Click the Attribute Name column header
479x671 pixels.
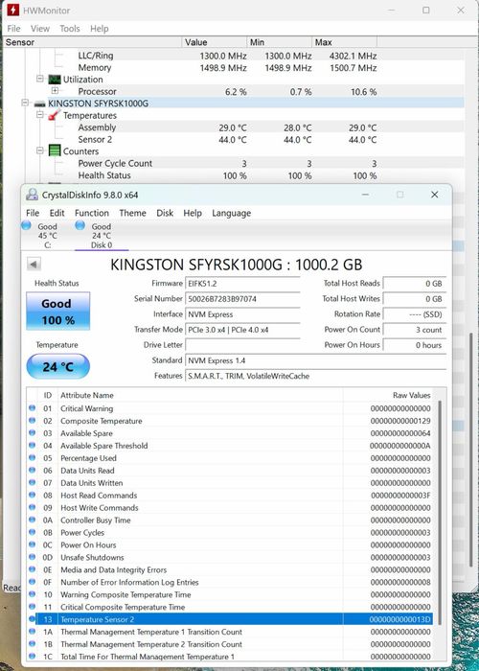point(200,395)
